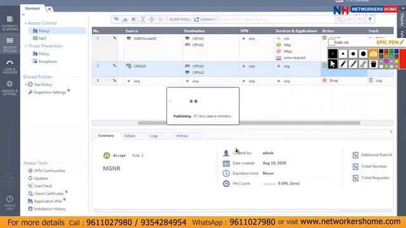Expand the Geo Policy item

pyautogui.click(x=26, y=84)
